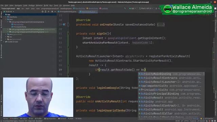This screenshot has width=217, height=122.
Task: Switch to the MainActivity.java editor tab
Action: tap(88, 12)
